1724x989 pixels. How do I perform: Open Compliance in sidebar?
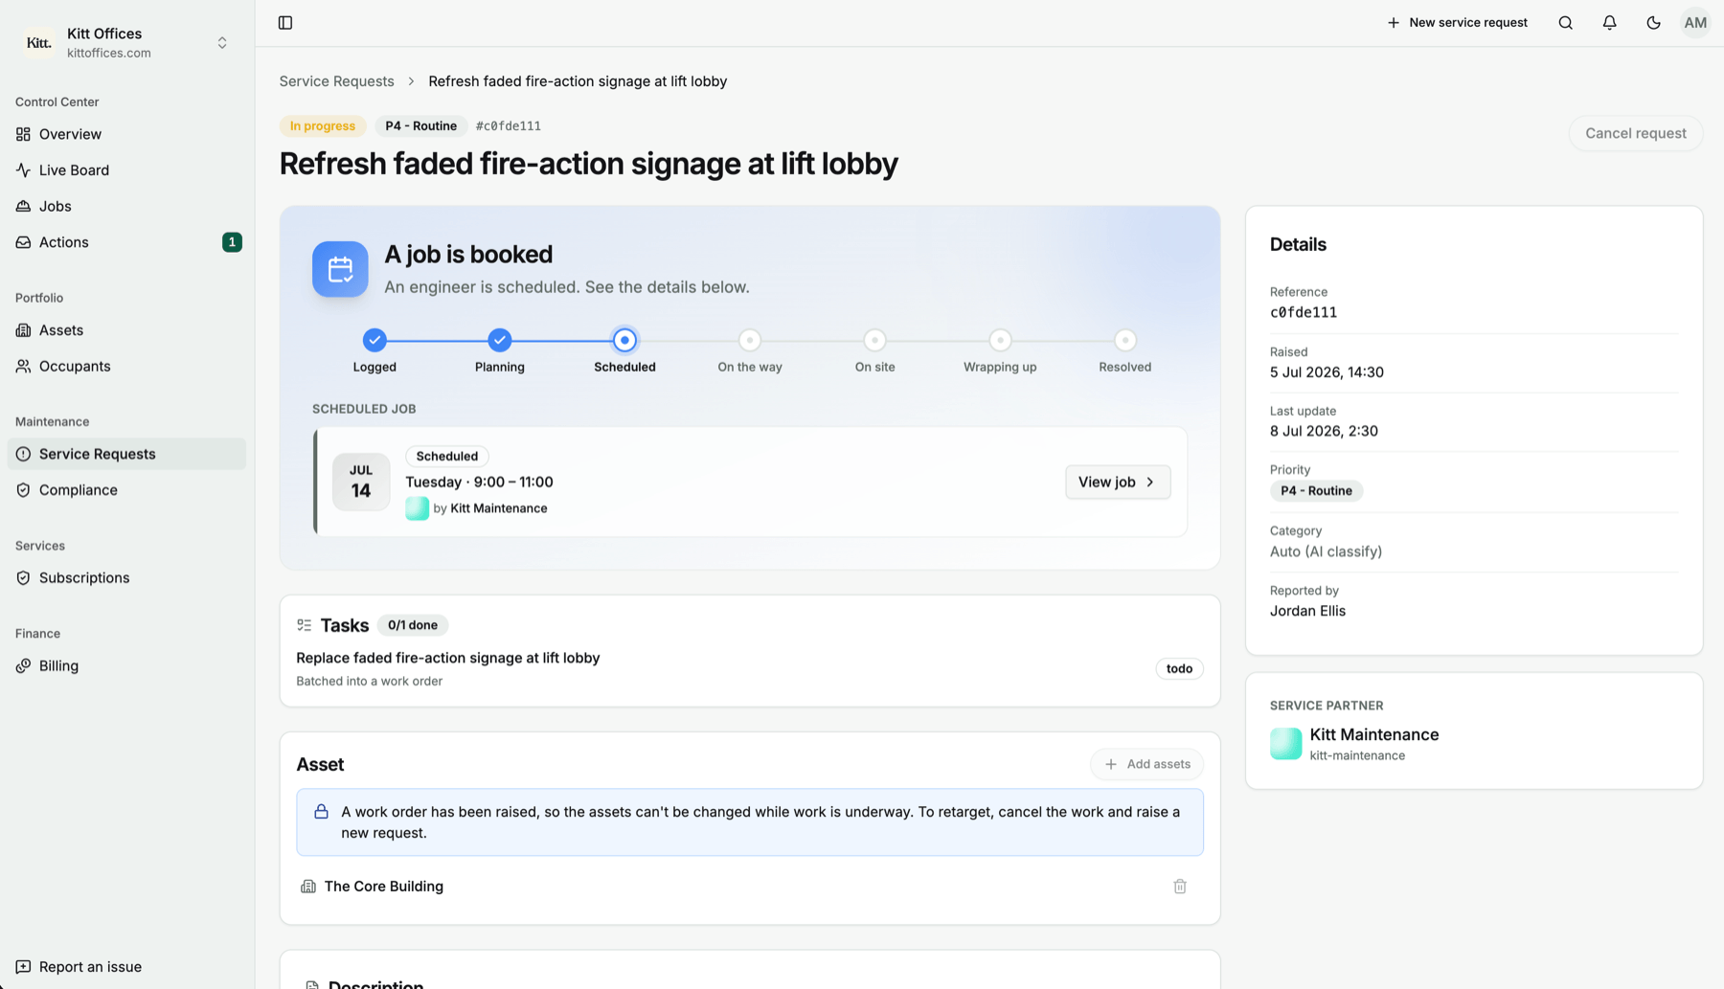[x=126, y=490]
